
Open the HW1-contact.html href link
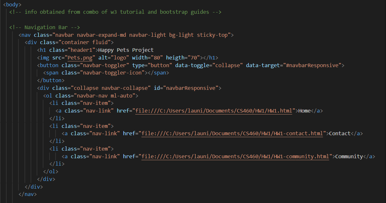(232, 134)
